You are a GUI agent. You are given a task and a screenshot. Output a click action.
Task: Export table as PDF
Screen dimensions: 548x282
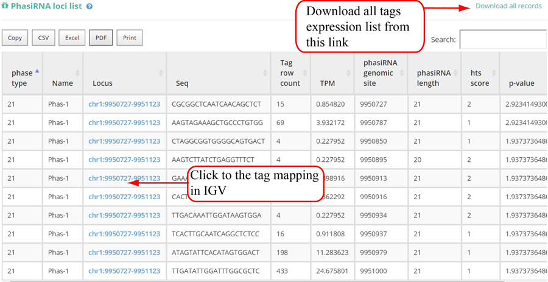point(100,38)
